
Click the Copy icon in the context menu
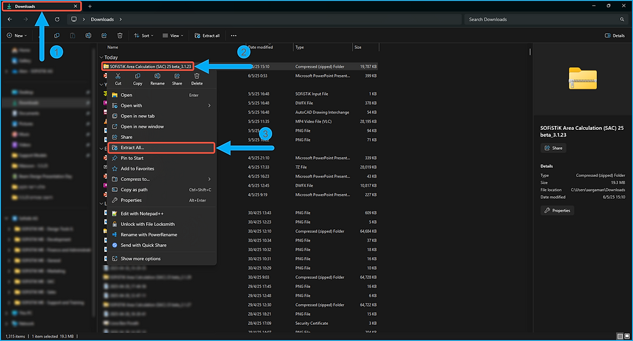coord(138,76)
